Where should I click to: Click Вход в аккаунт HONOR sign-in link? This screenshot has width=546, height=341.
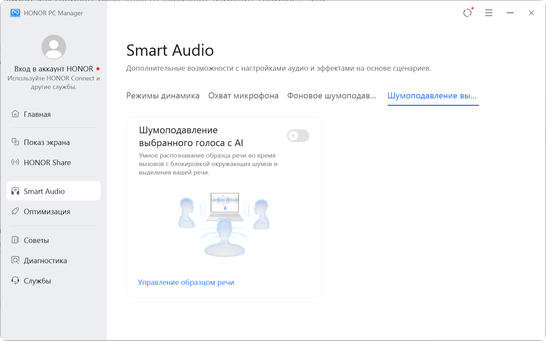click(x=54, y=69)
